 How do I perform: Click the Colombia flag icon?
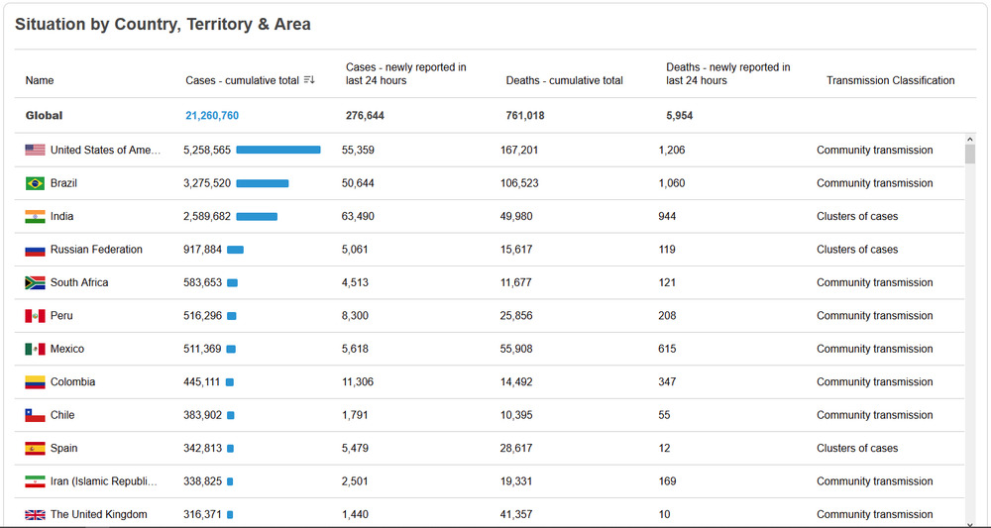point(36,382)
